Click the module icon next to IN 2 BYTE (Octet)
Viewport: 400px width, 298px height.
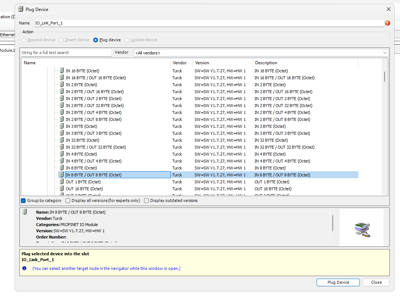[x=62, y=84]
